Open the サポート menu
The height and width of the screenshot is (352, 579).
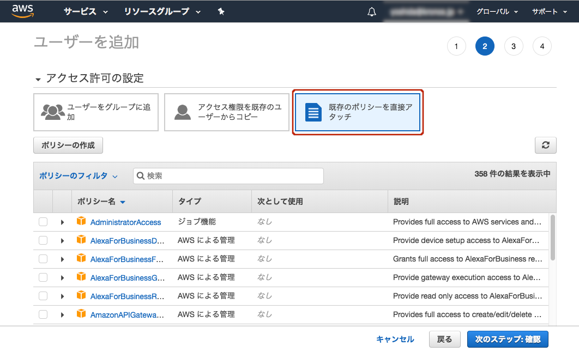point(549,12)
